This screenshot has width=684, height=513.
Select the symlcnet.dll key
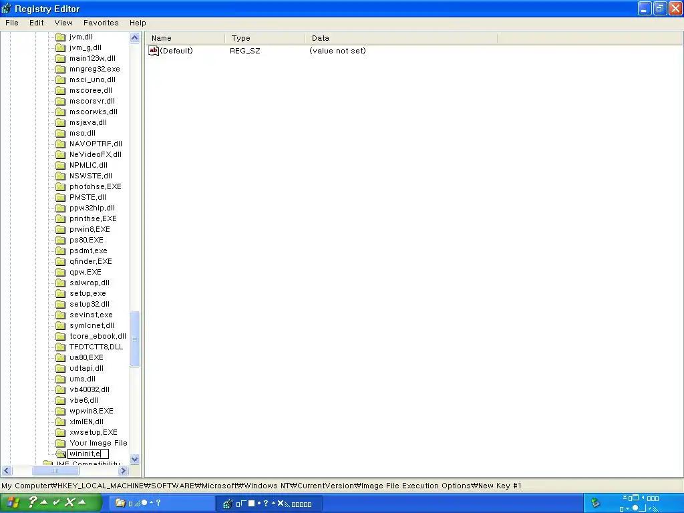pyautogui.click(x=92, y=325)
